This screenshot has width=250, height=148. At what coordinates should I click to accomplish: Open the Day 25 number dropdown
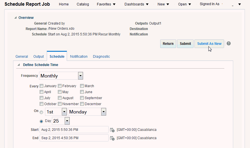pos(67,121)
